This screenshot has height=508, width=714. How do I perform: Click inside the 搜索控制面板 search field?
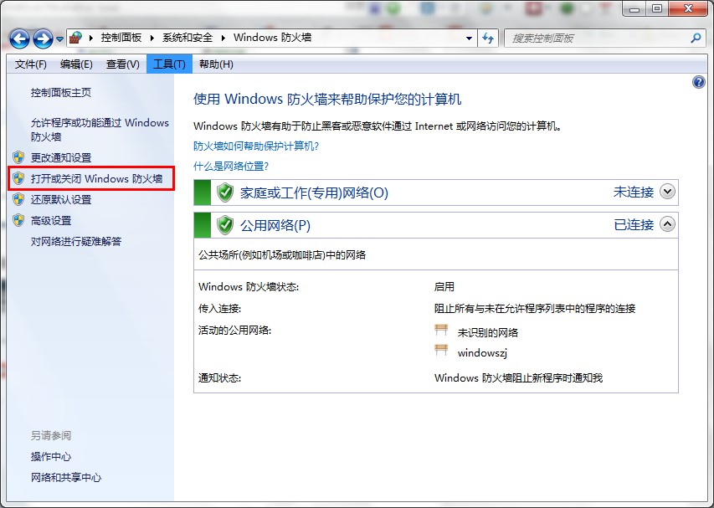coord(586,38)
